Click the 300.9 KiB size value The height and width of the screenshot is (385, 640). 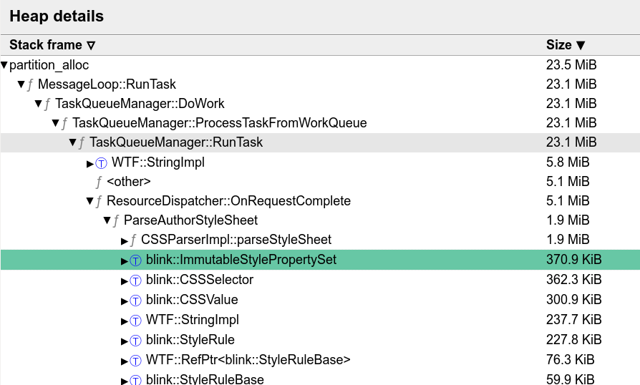tap(574, 299)
